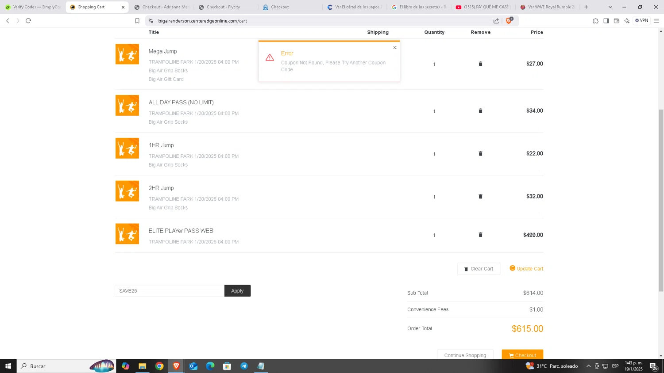Click Continue Shopping button

click(x=465, y=355)
